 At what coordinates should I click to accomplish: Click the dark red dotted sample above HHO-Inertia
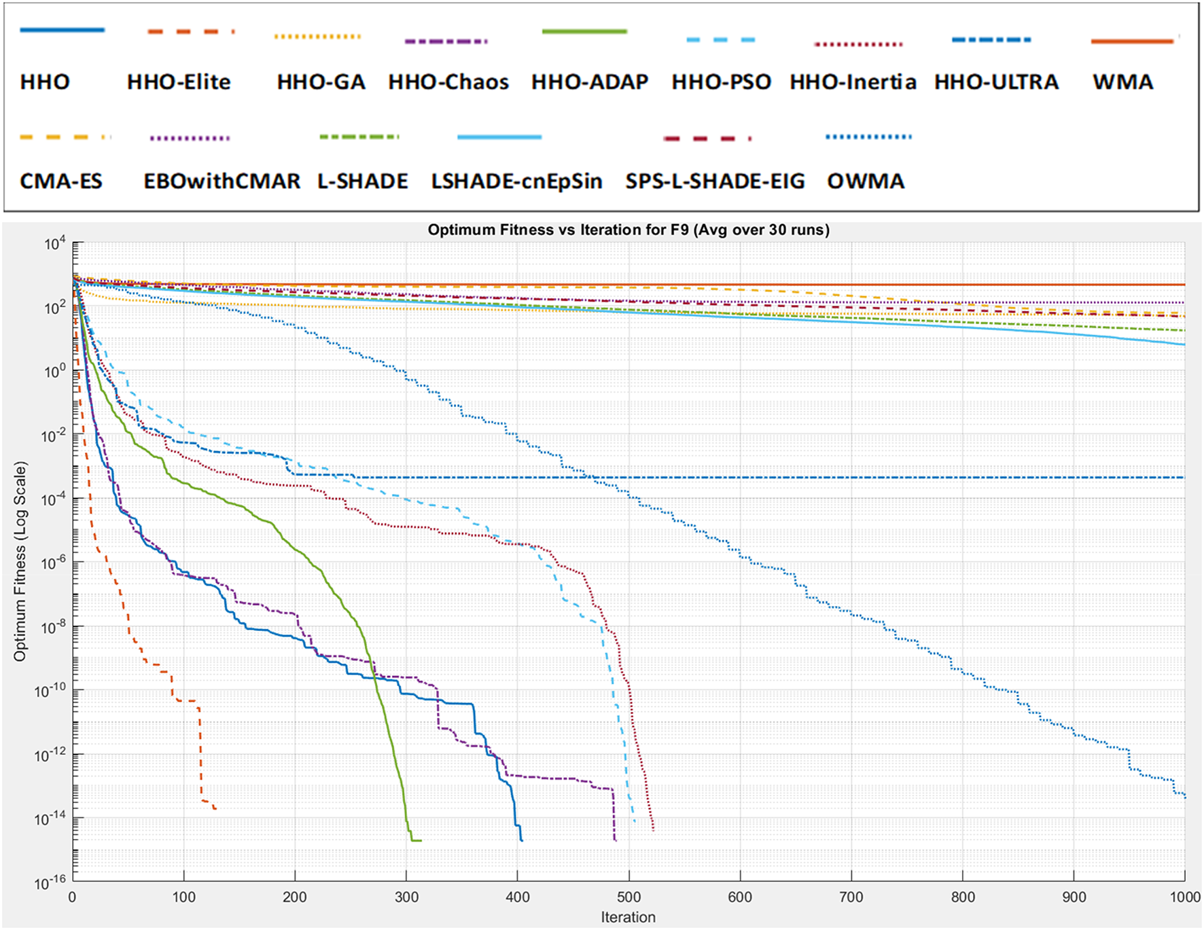click(x=859, y=44)
